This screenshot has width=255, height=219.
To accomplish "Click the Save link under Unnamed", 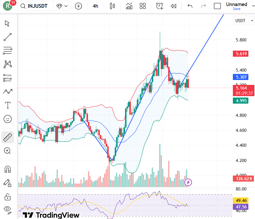I will coord(236,9).
